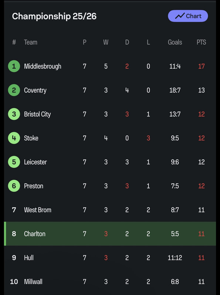Open the Chart view button
This screenshot has width=220, height=295.
188,16
